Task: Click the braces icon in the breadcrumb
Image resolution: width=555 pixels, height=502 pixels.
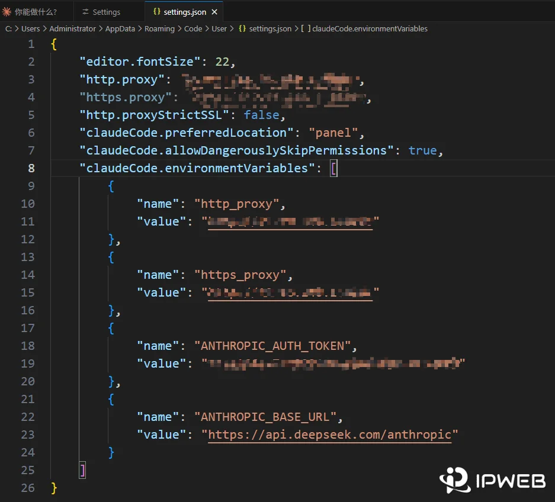Action: click(242, 28)
